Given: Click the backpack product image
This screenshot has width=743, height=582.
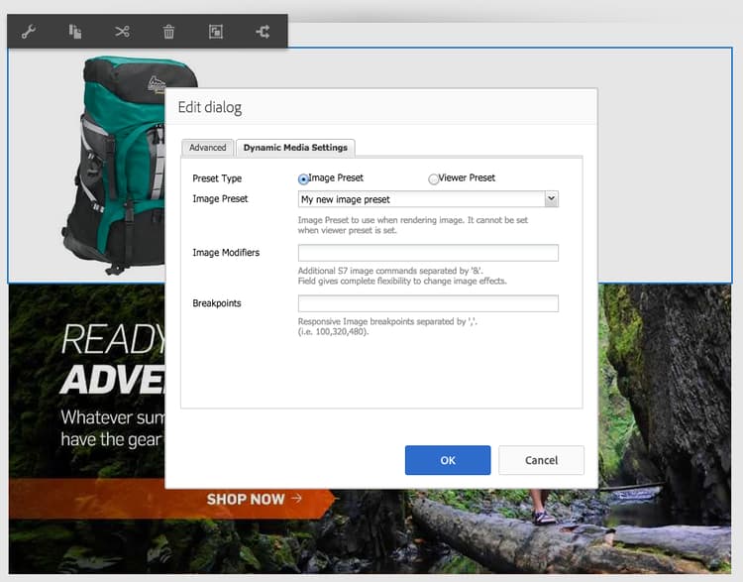Looking at the screenshot, I should (x=116, y=164).
